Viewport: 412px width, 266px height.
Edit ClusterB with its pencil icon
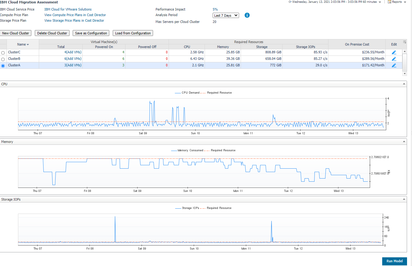[394, 59]
